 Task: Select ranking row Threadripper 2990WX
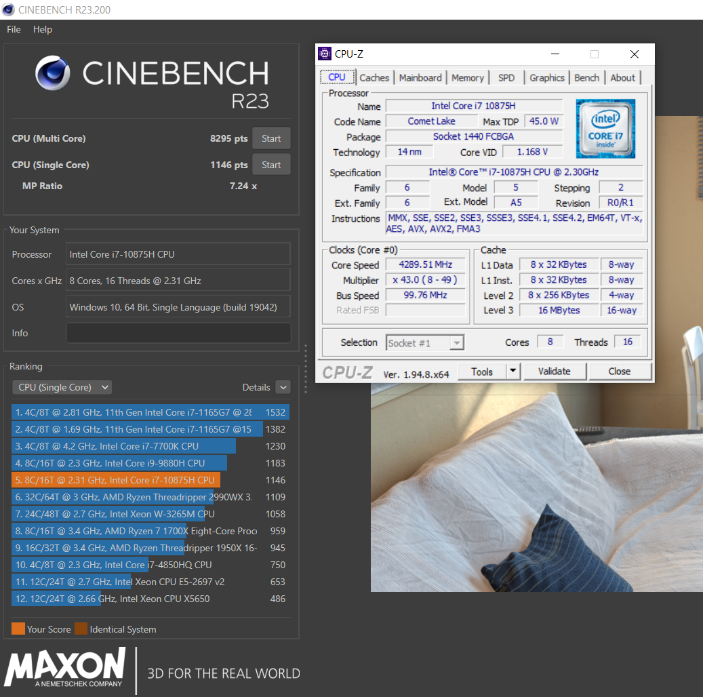coord(150,498)
